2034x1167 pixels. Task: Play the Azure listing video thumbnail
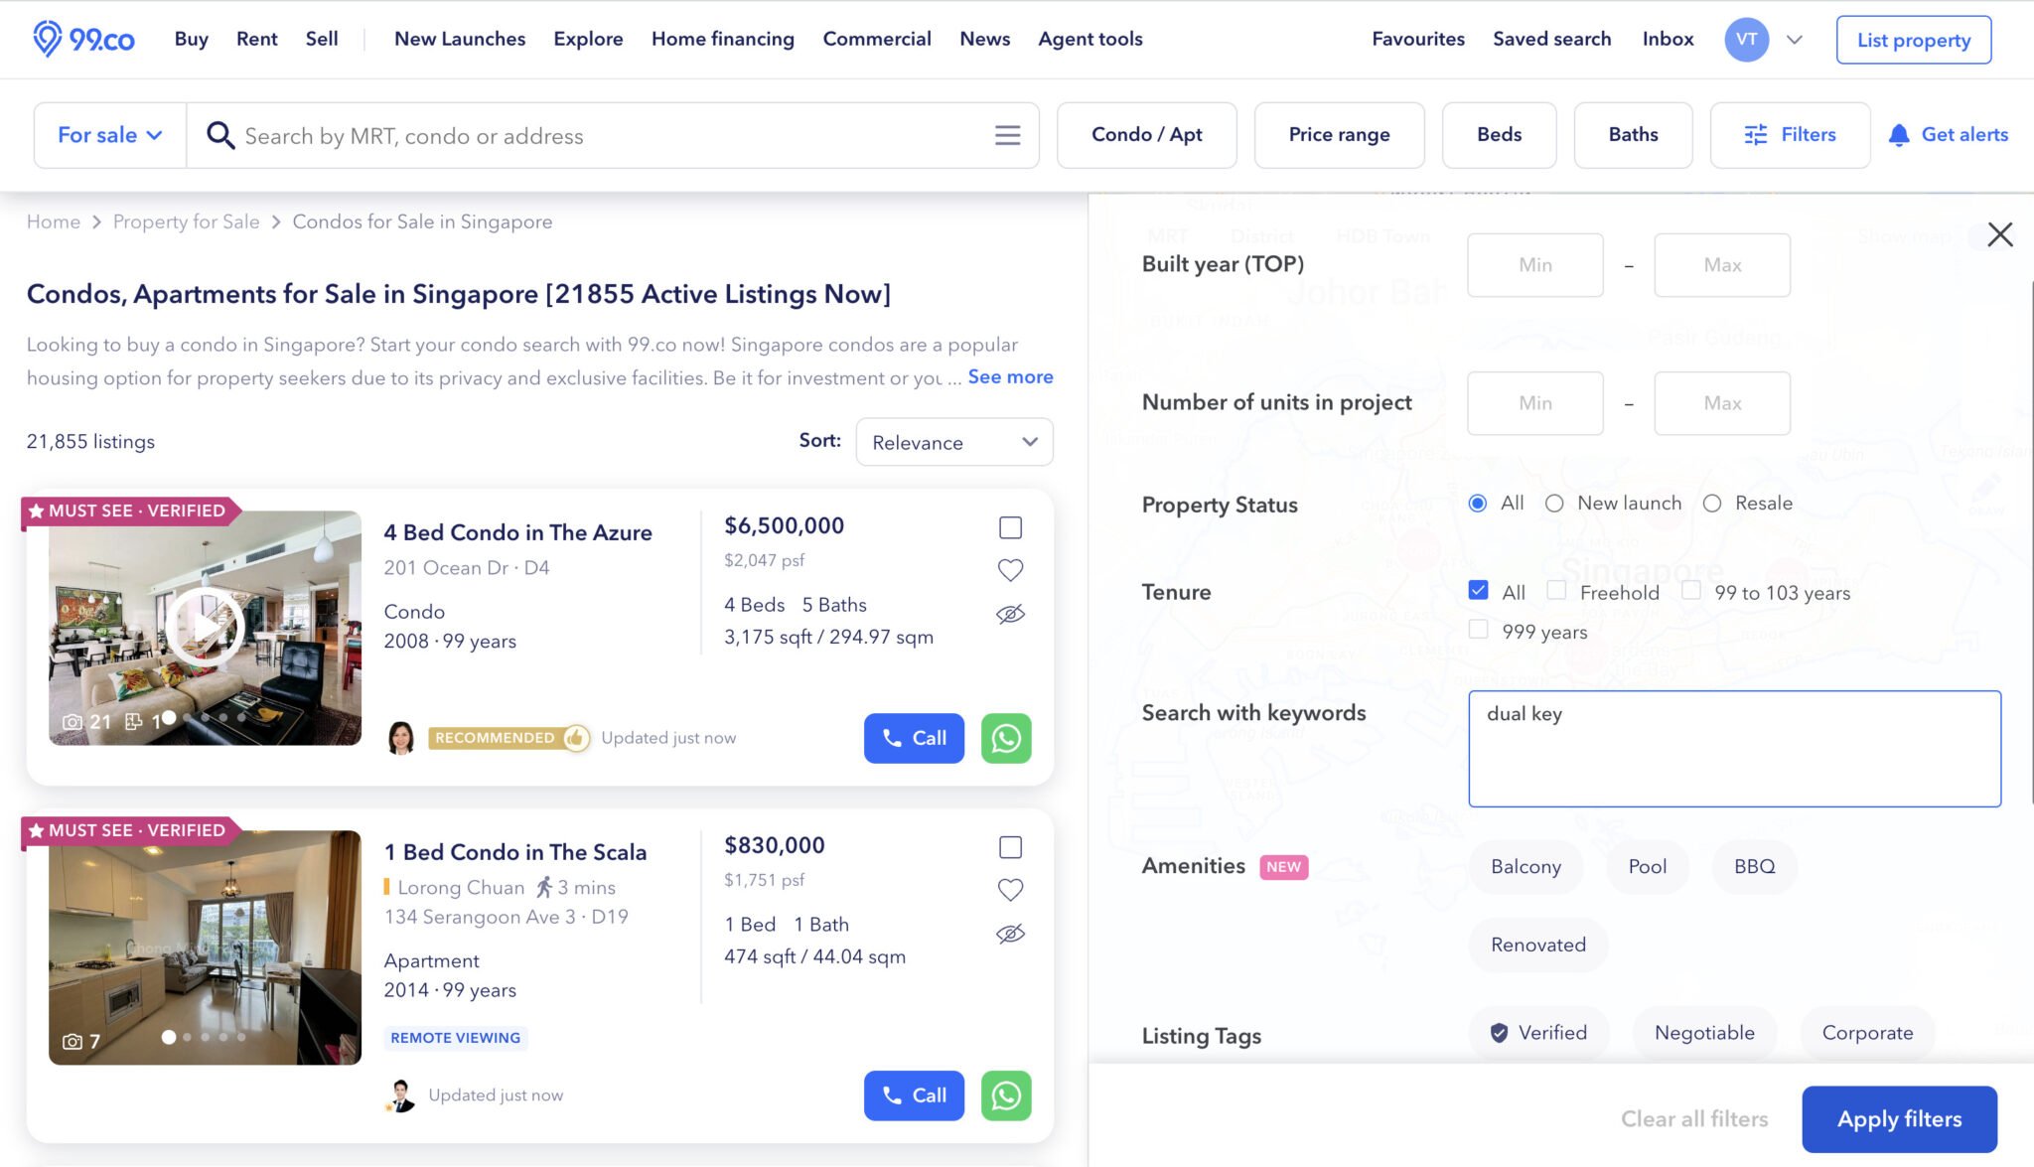tap(205, 627)
